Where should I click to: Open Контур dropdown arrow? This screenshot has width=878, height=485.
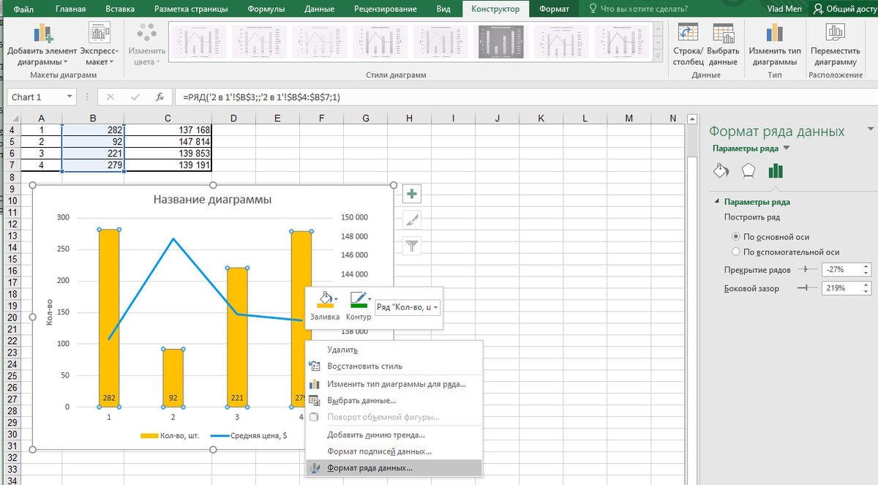point(370,299)
